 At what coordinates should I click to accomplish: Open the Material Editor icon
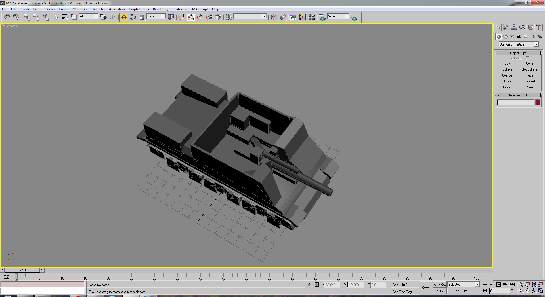click(x=312, y=18)
